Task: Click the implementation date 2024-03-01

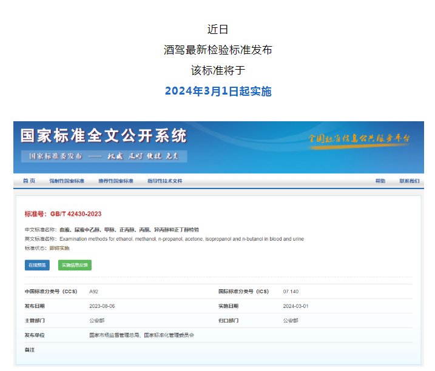Action: tap(295, 306)
